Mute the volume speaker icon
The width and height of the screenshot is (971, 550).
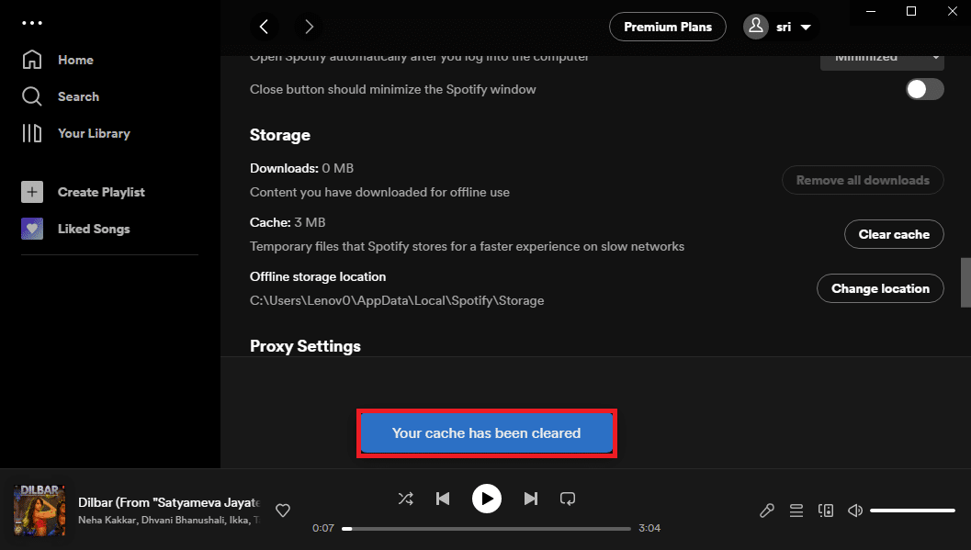[x=855, y=511]
